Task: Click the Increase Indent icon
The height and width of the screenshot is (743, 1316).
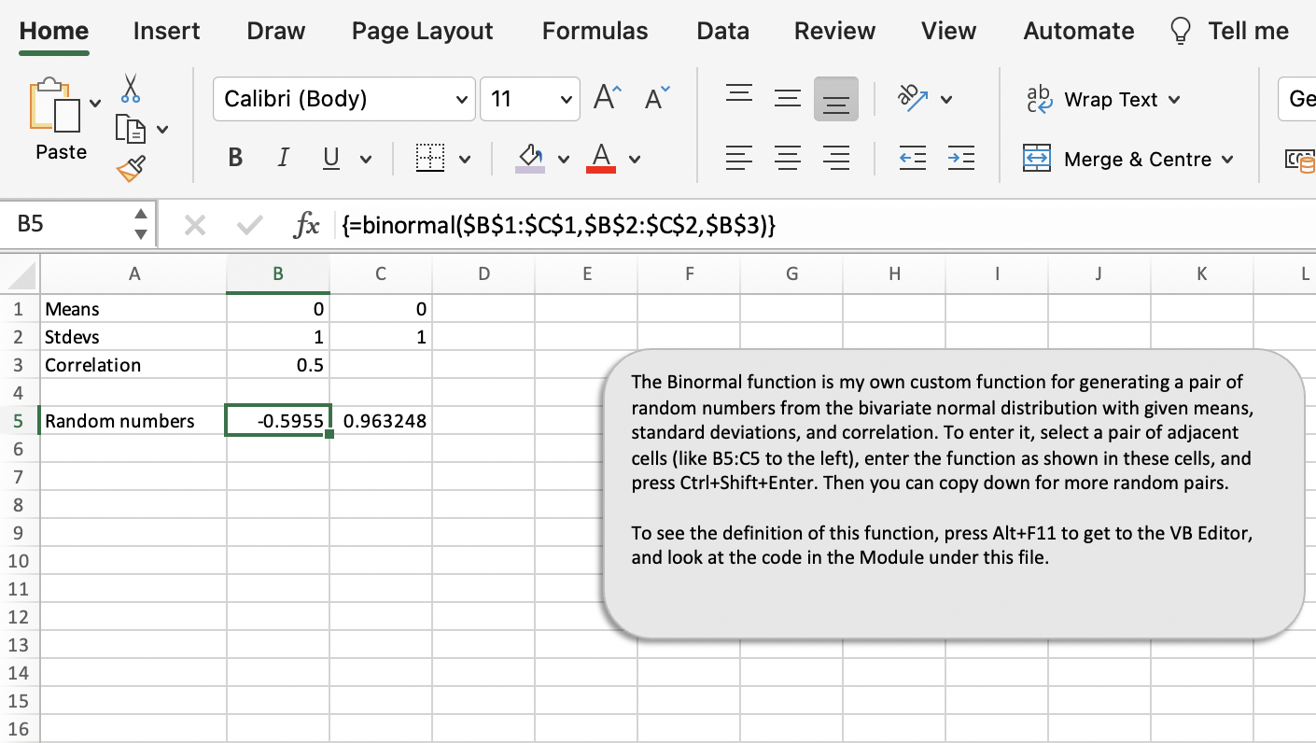Action: (961, 158)
